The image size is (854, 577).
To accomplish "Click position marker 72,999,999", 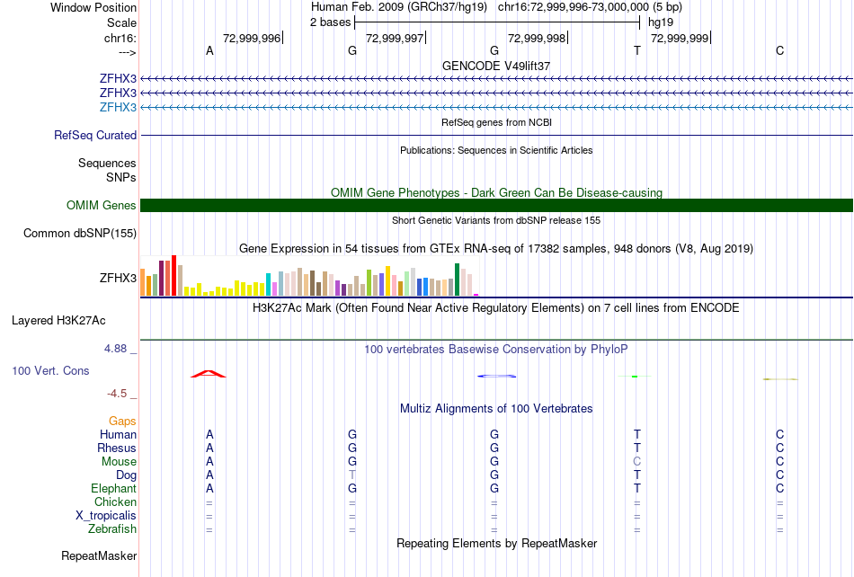I will click(680, 38).
